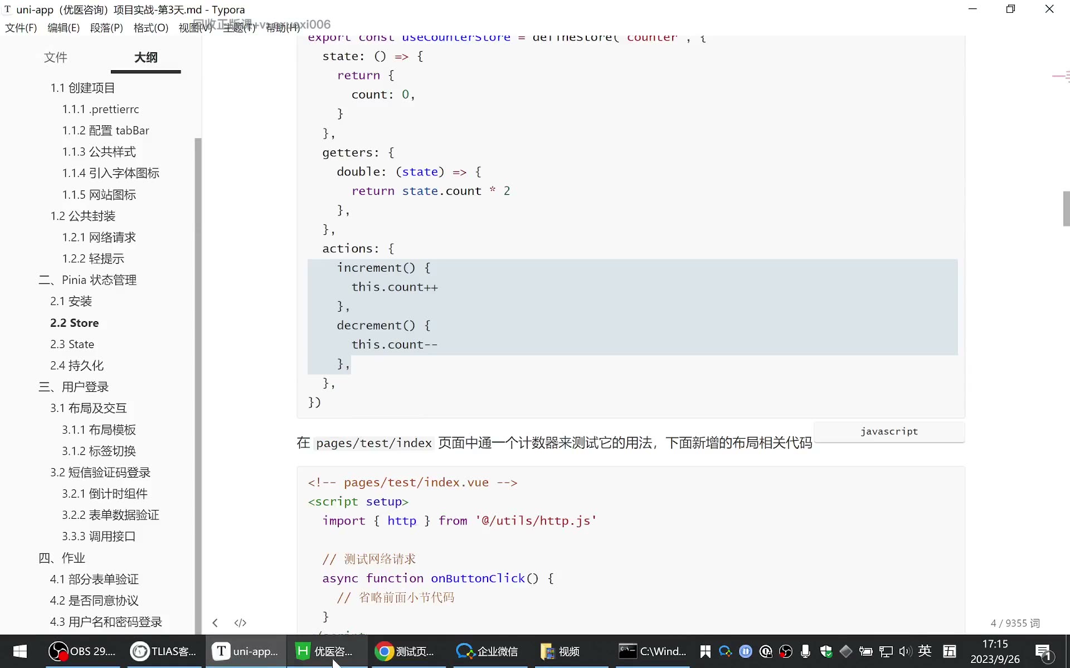Click microphone icon in system tray

pos(805,651)
